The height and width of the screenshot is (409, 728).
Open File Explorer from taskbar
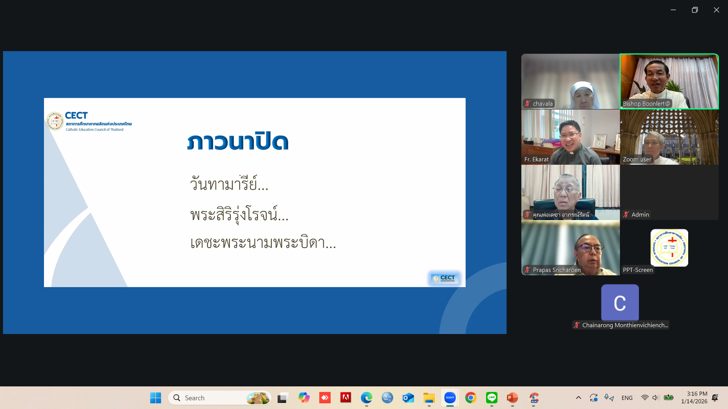point(429,398)
